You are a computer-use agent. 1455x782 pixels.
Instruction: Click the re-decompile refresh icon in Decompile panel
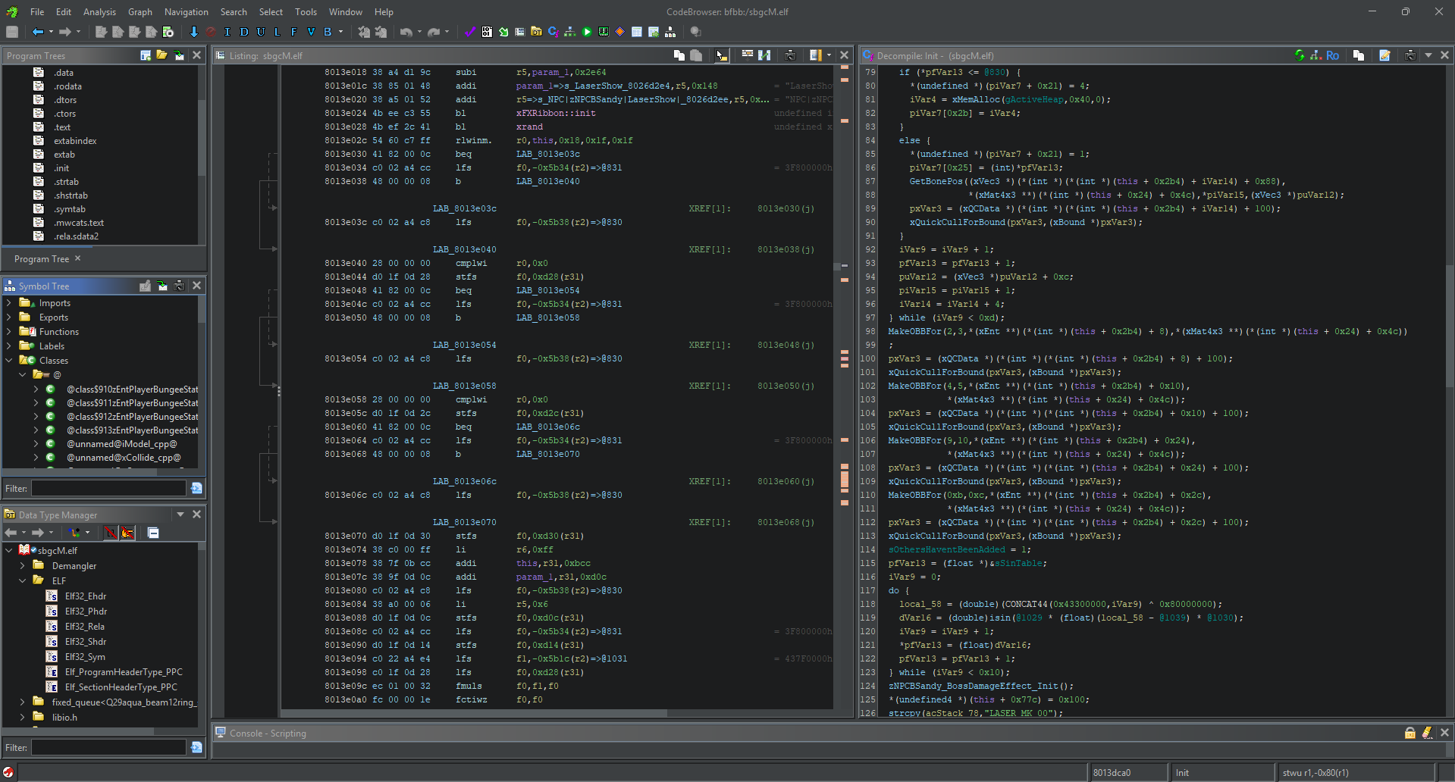click(x=1300, y=55)
